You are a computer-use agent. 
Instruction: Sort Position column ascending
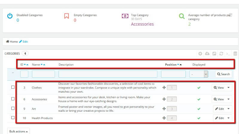pos(181,65)
